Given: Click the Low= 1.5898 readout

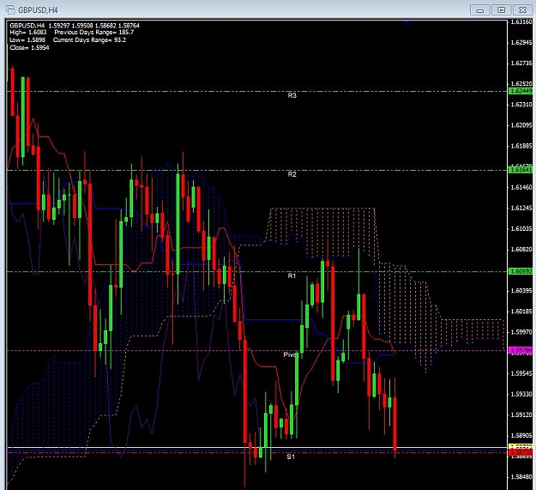Looking at the screenshot, I should click(x=27, y=40).
